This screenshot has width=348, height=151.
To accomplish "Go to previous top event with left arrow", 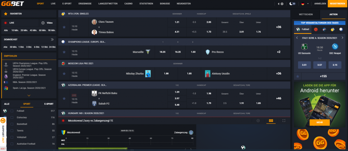I will [297, 38].
